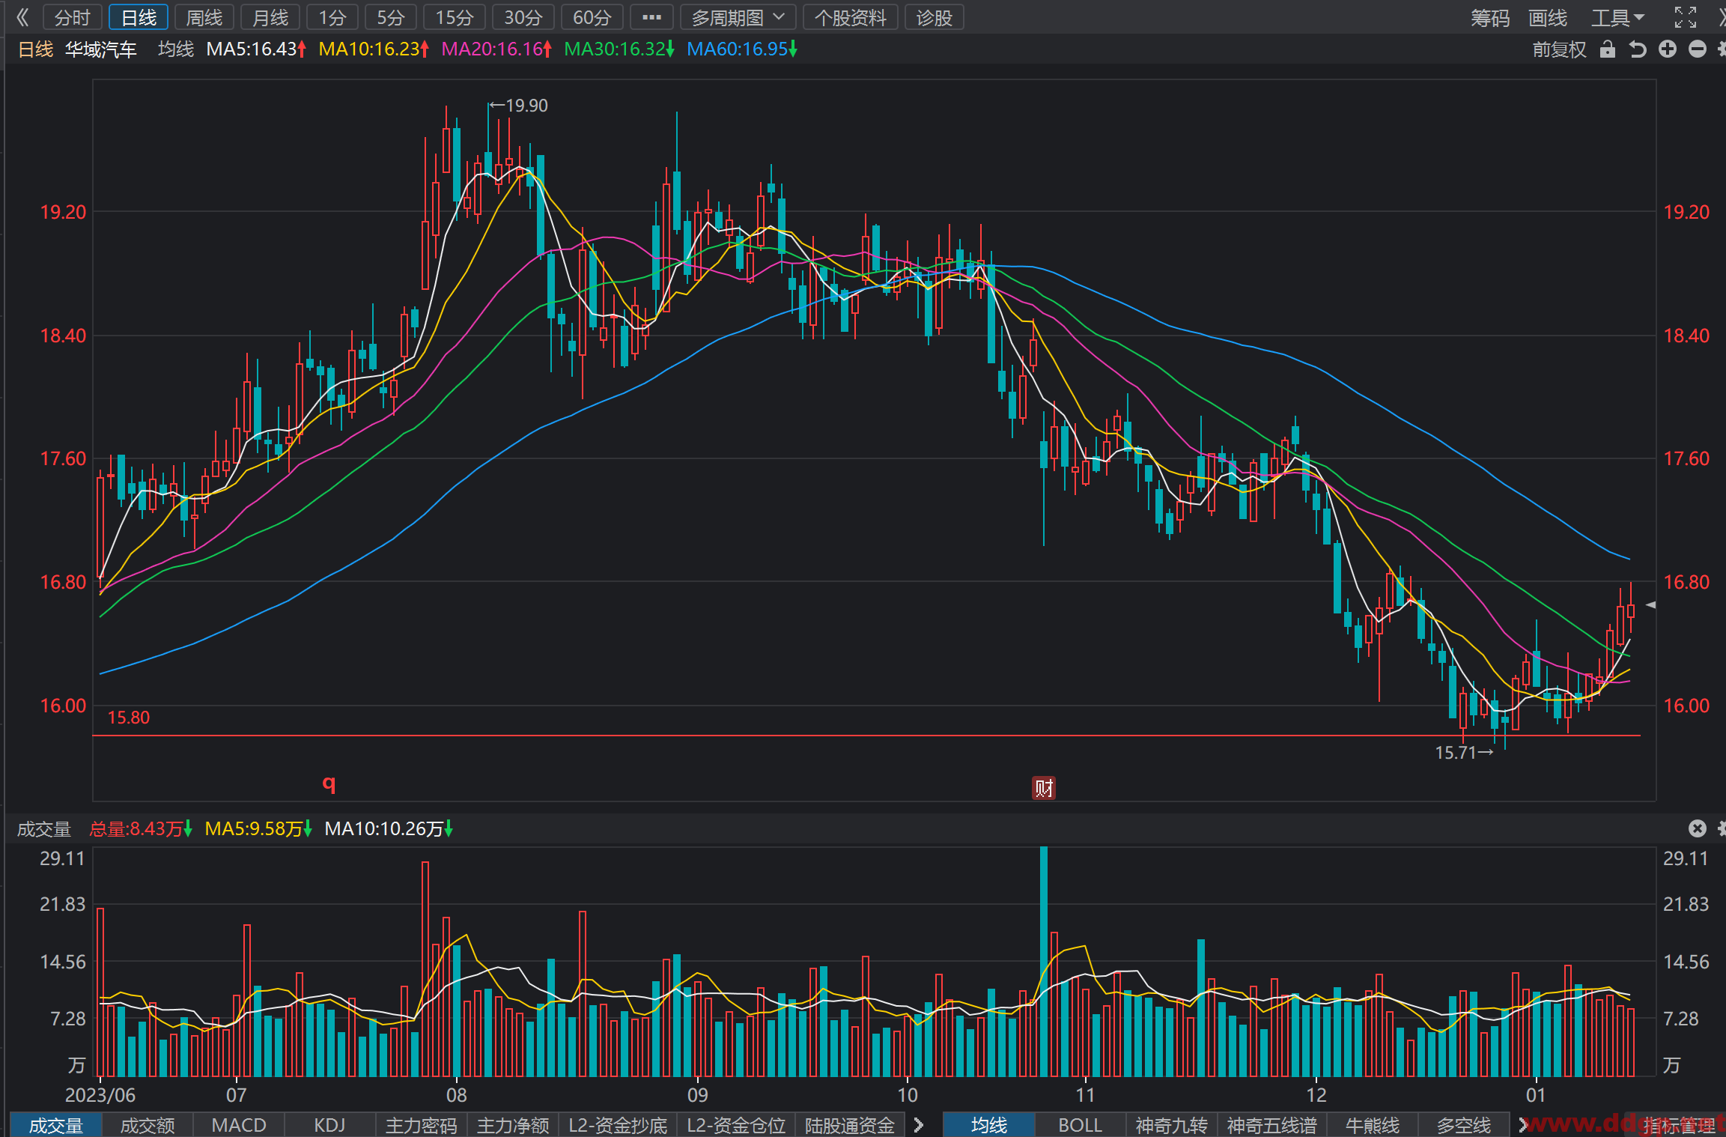Screen dimensions: 1726x1137
Task: Select the BOLL overlay tab
Action: point(1080,1125)
